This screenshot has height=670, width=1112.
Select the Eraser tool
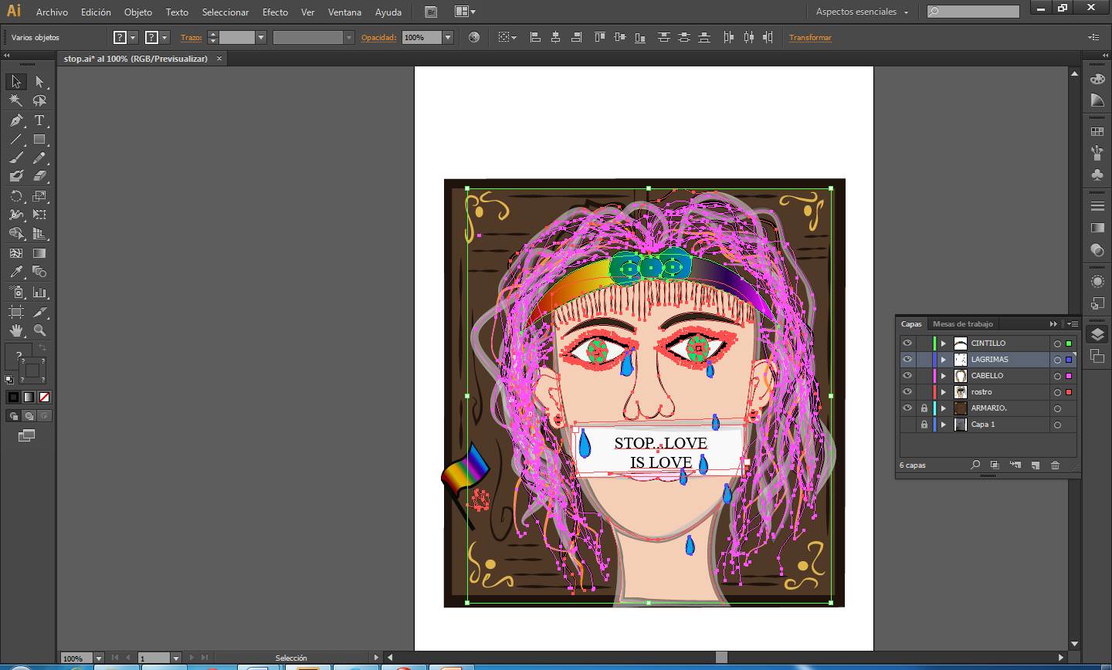[x=39, y=177]
